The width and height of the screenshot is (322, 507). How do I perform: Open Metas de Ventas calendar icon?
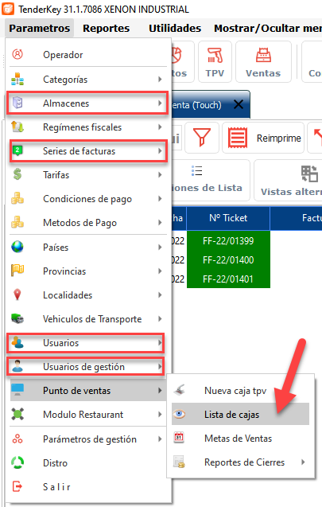[179, 438]
